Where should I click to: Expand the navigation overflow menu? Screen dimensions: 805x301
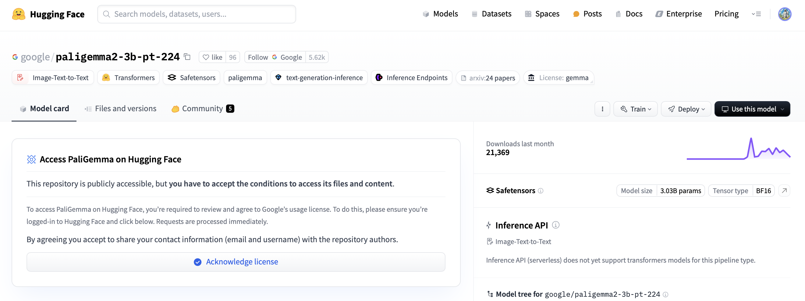pyautogui.click(x=756, y=14)
